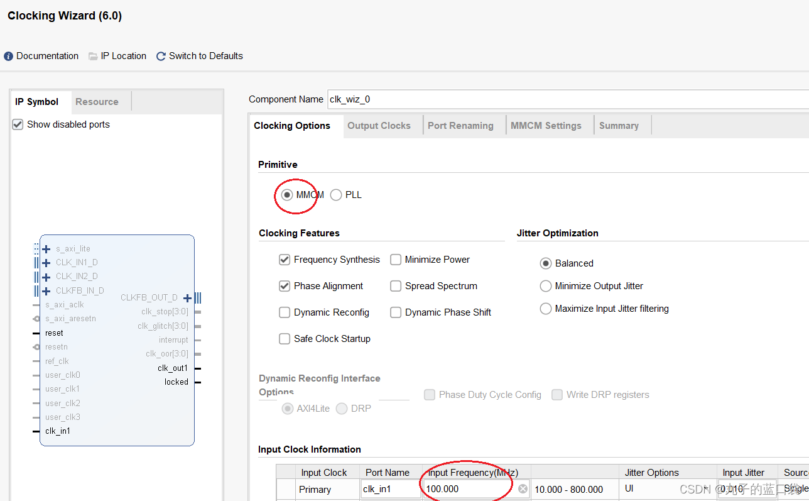The image size is (809, 501).
Task: Click the locked port label
Action: click(176, 382)
